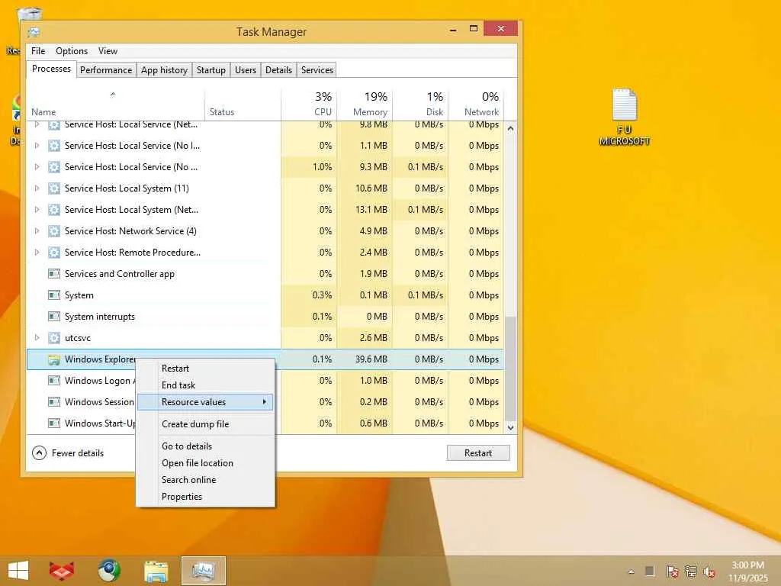This screenshot has height=586, width=781.
Task: Click the Task Manager title bar icon
Action: click(x=34, y=32)
